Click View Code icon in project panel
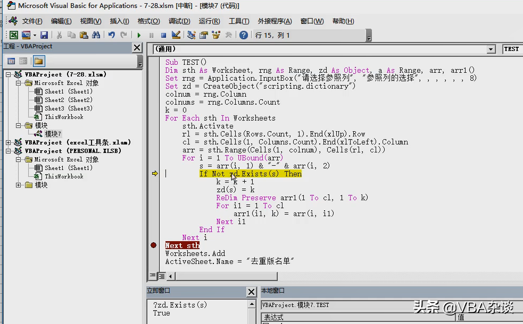The width and height of the screenshot is (523, 324). click(11, 61)
